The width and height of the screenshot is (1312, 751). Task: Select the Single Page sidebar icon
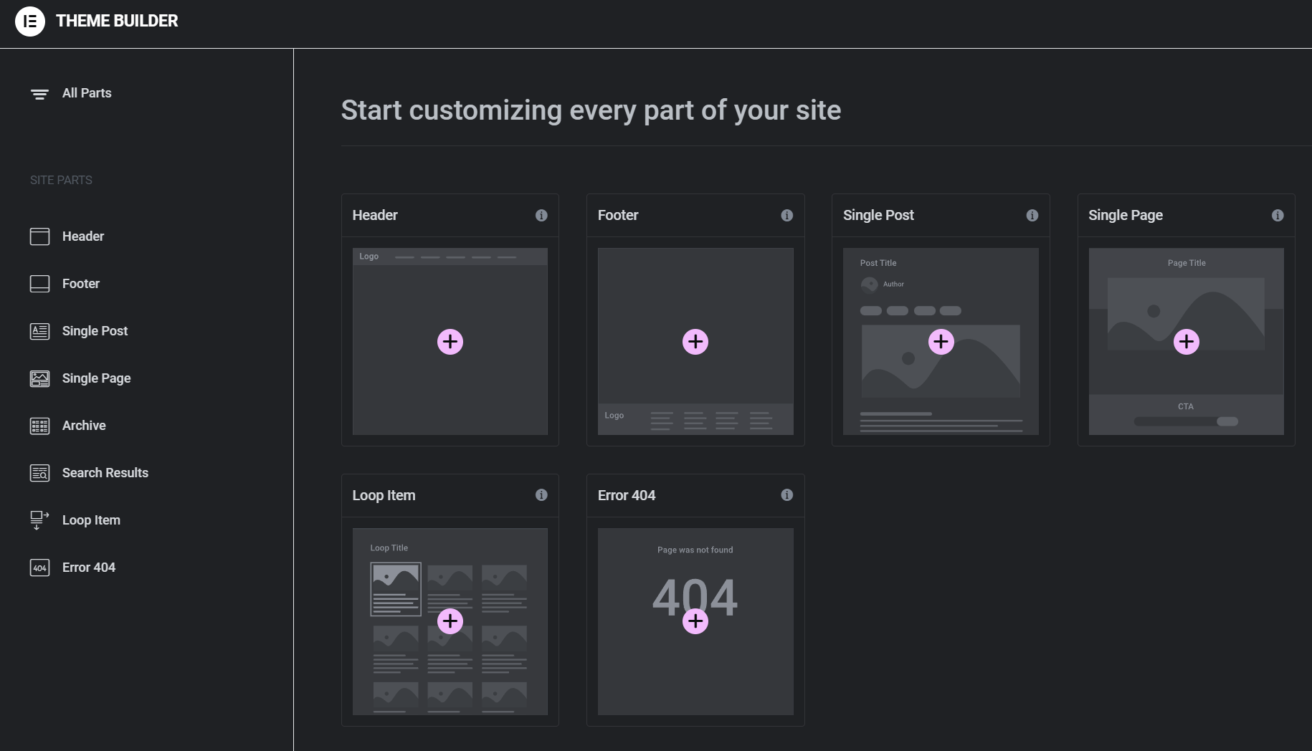click(39, 378)
